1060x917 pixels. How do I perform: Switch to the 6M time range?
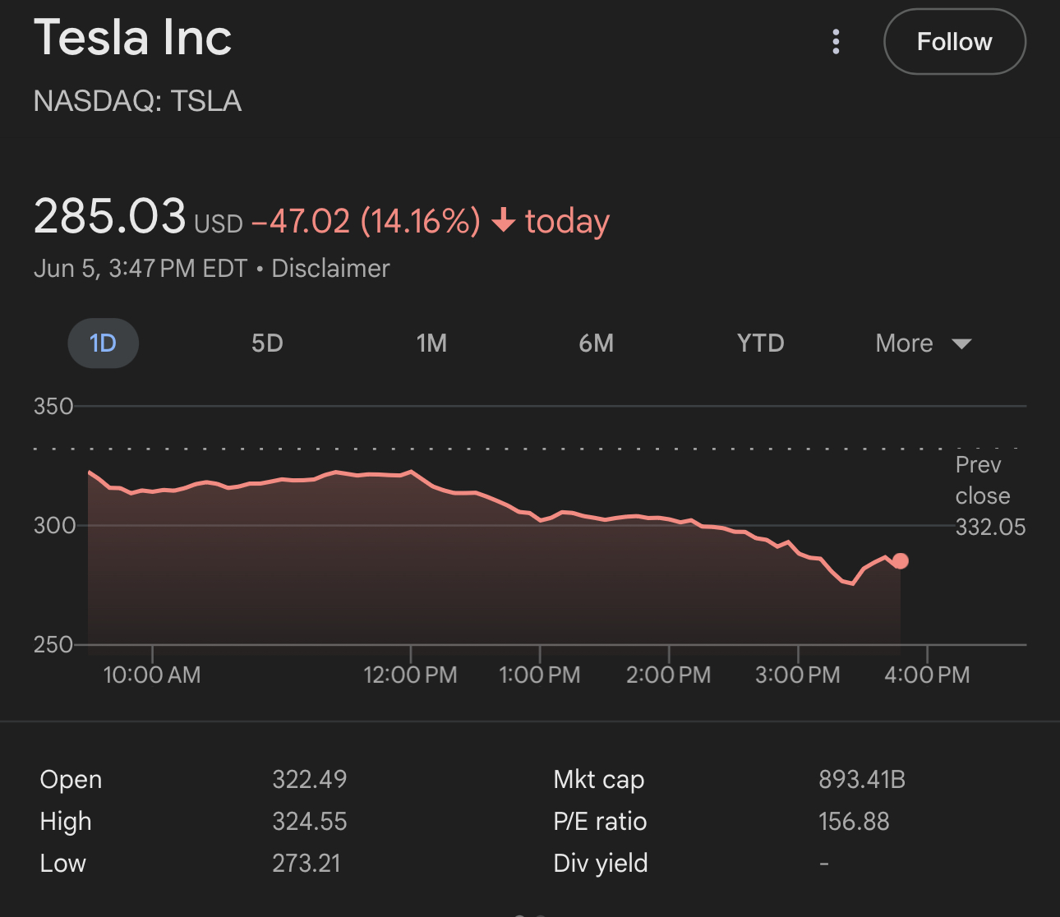pos(596,343)
